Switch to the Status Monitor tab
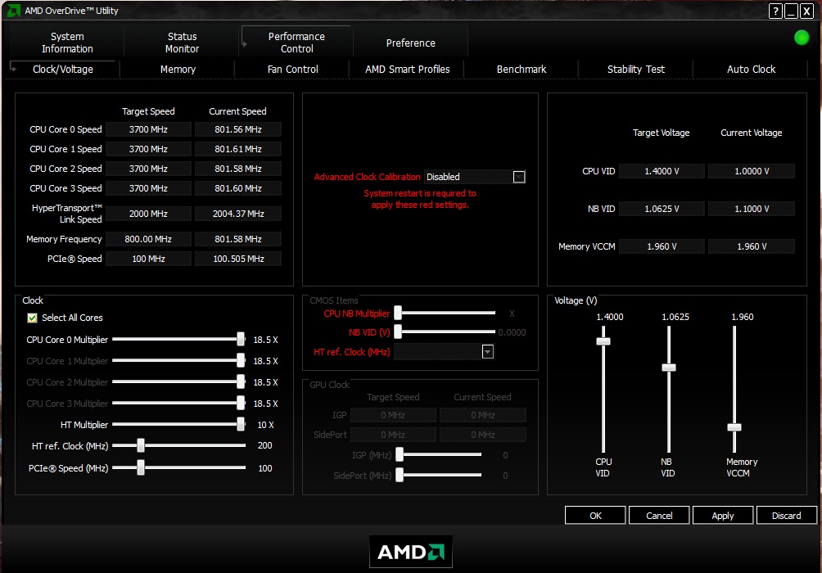The height and width of the screenshot is (573, 822). (x=182, y=43)
